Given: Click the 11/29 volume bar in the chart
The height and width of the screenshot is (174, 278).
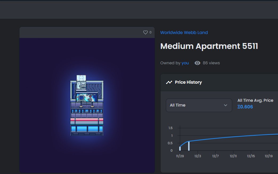Looking at the screenshot, I should (x=180, y=148).
